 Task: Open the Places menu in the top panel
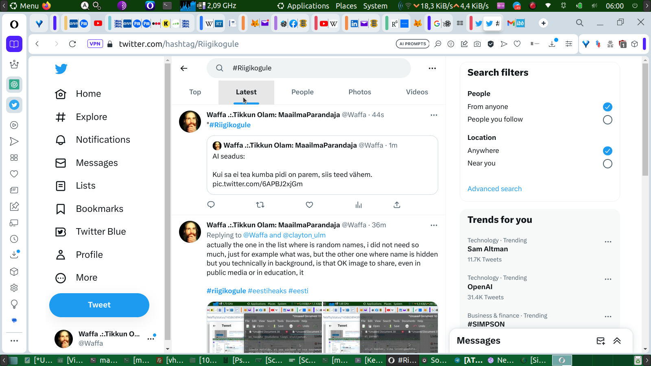click(x=346, y=6)
